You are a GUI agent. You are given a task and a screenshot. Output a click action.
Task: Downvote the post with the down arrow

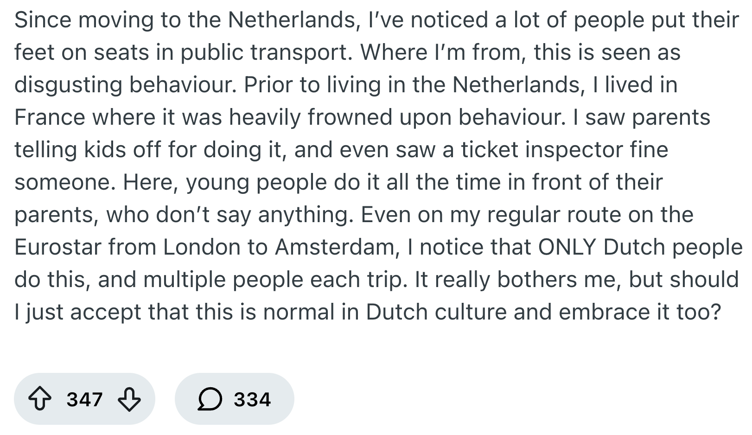pyautogui.click(x=129, y=399)
